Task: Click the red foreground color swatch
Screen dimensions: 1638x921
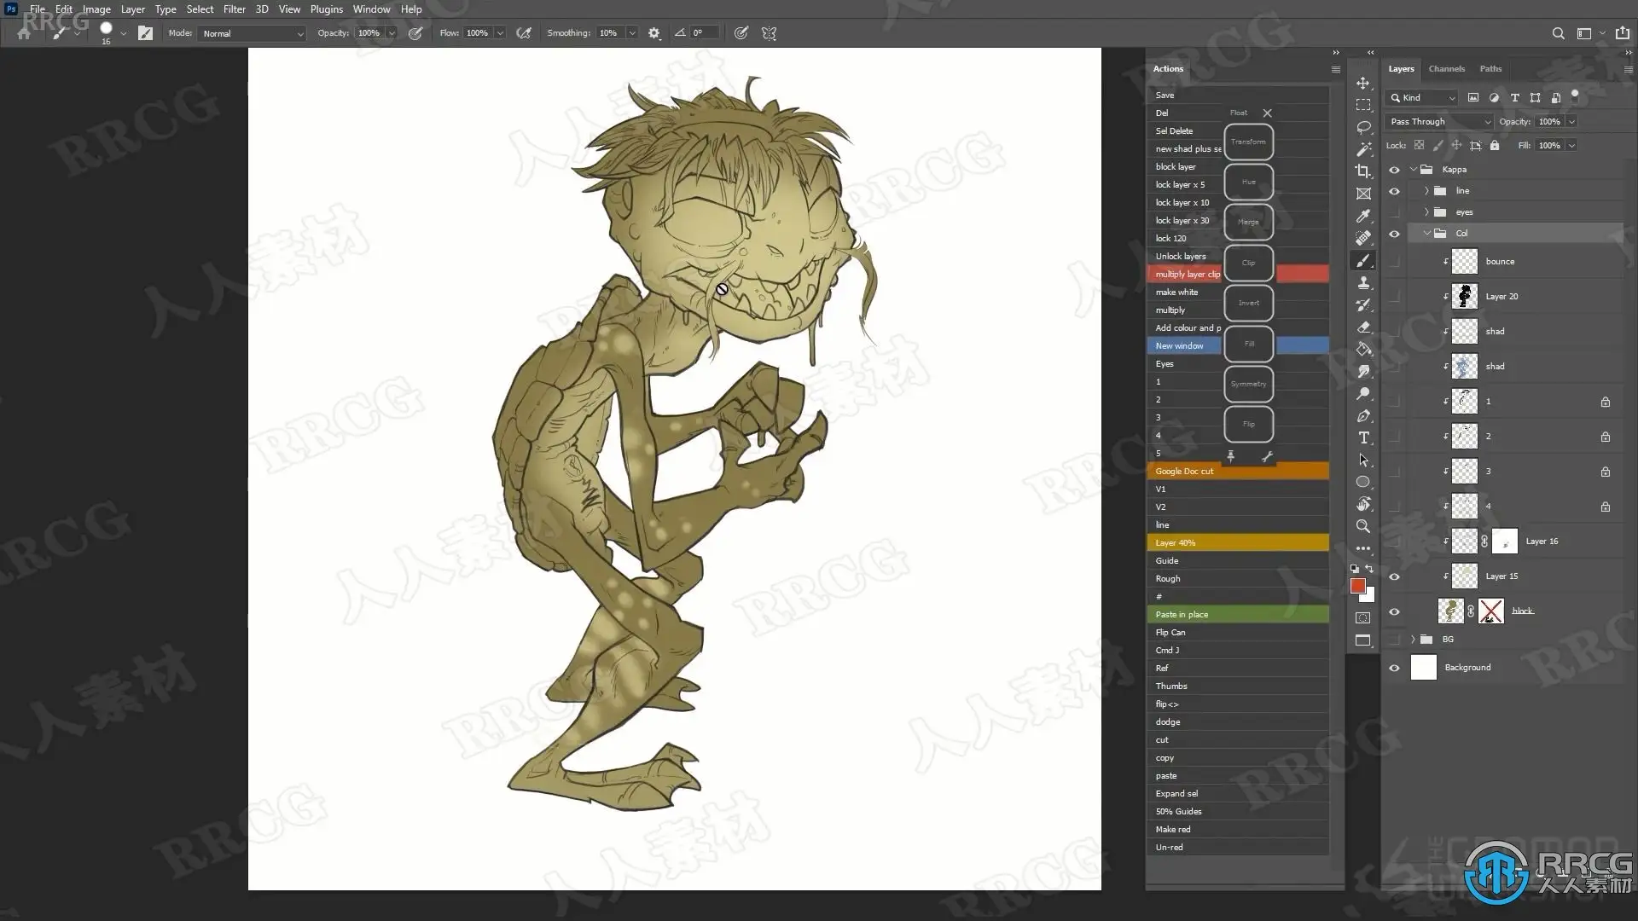Action: pyautogui.click(x=1357, y=585)
